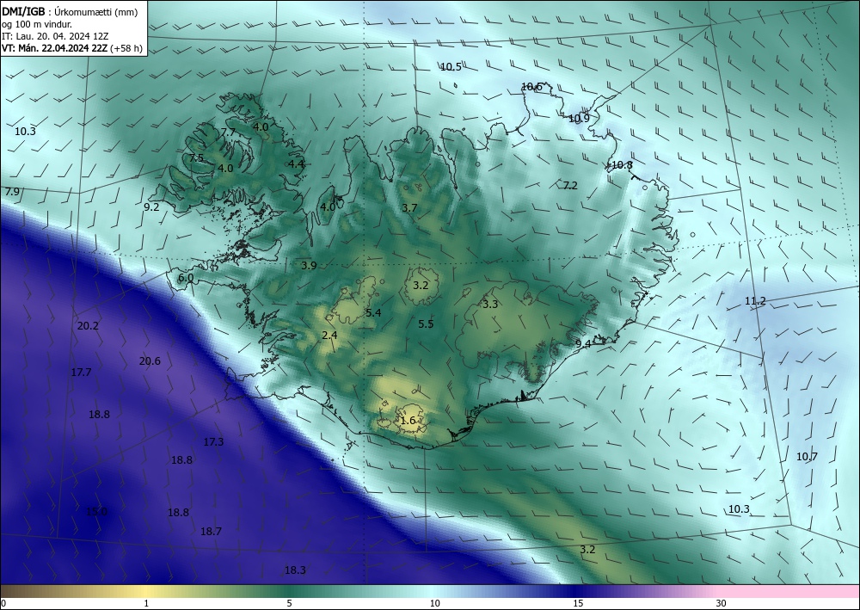Click the 5.5 value label

(x=426, y=324)
